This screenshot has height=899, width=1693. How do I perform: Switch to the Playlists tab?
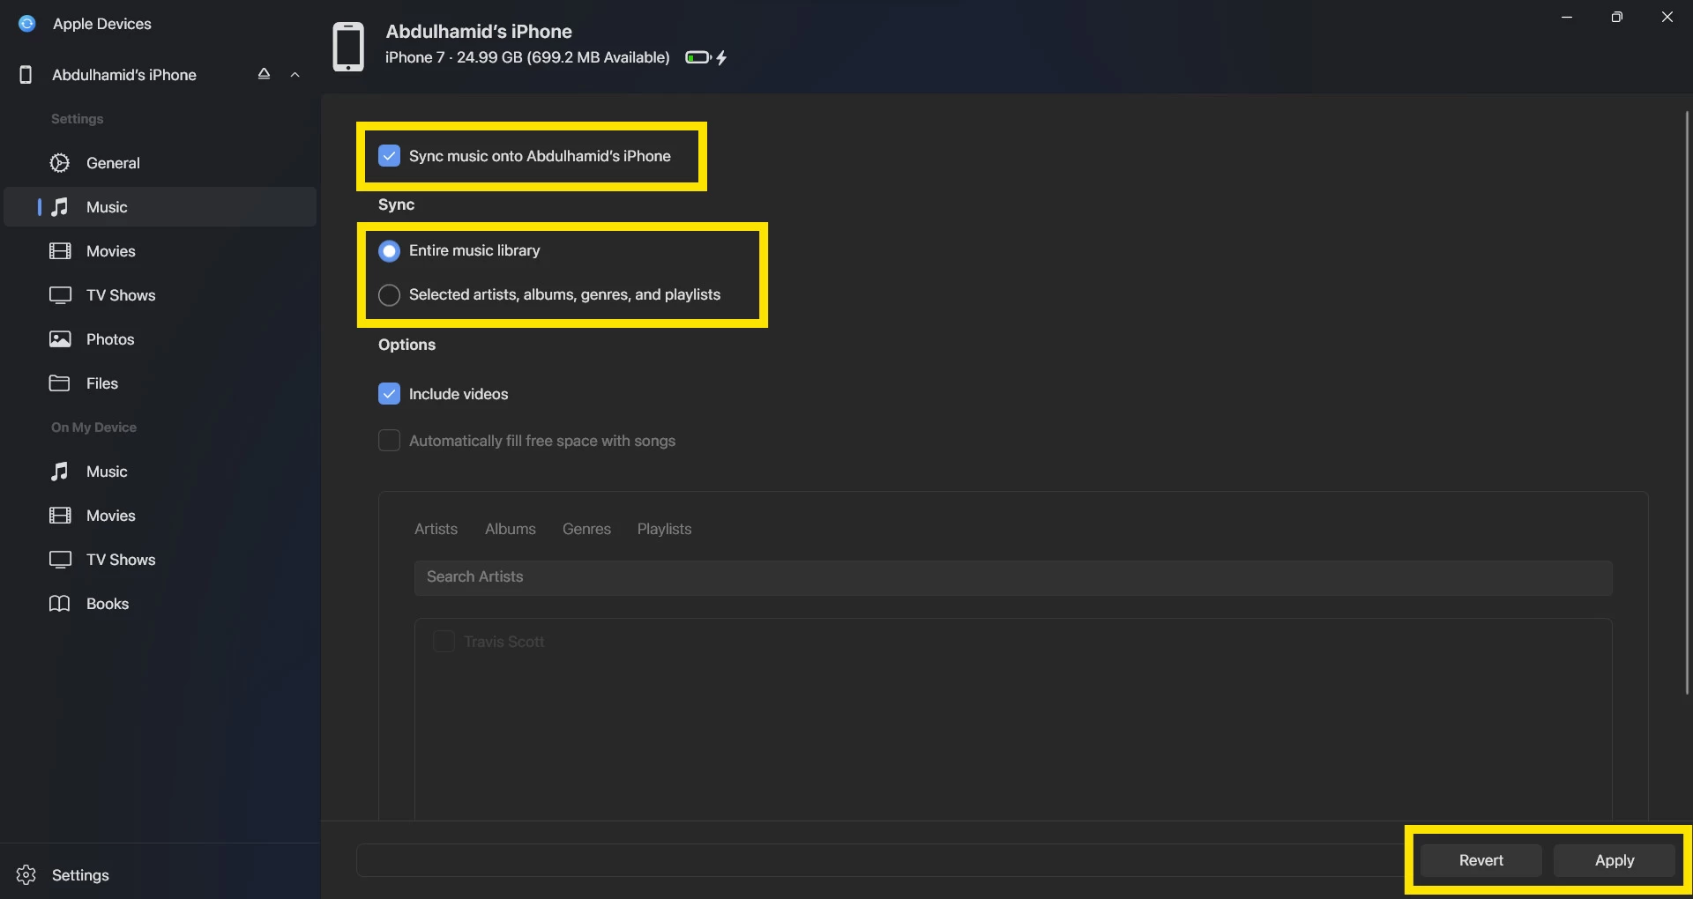664,529
